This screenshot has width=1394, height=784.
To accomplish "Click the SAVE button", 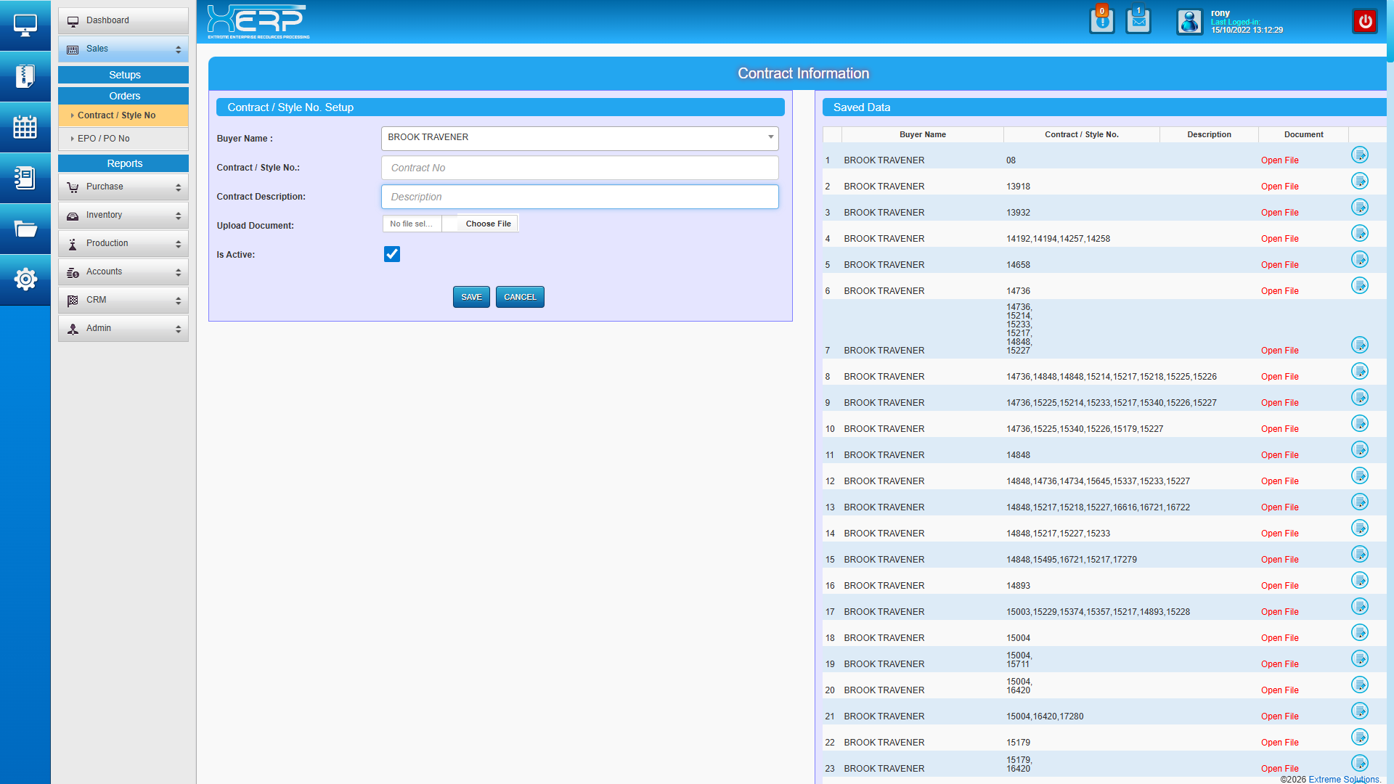I will click(x=471, y=297).
